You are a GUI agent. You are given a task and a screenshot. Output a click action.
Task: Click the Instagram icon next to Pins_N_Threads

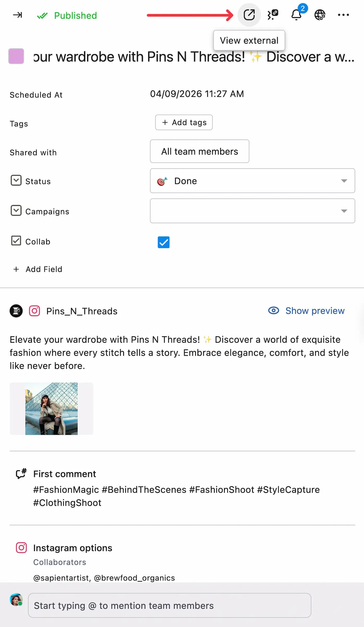coord(34,311)
